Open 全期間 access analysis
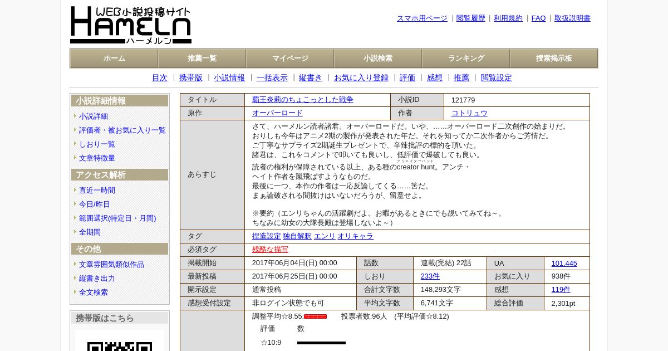The height and width of the screenshot is (351, 668). [x=90, y=232]
